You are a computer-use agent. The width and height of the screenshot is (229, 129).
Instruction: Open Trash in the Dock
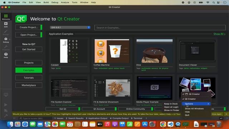(219, 124)
